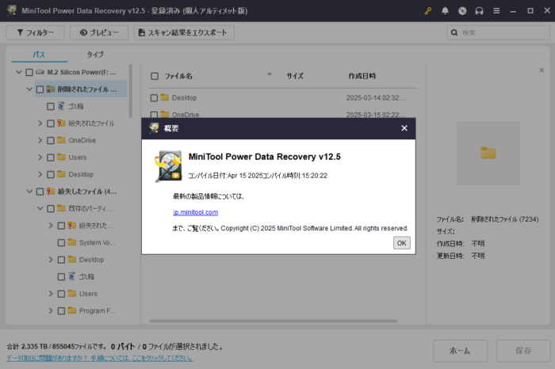Click OK in the 概要 dialog
The image size is (555, 369).
[402, 243]
